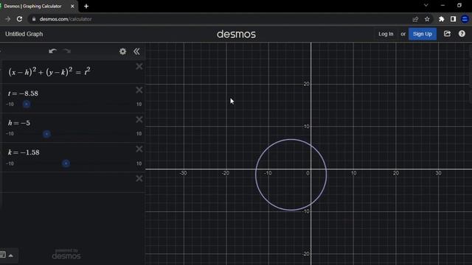Remove the k = -1.58 slider expression

click(x=139, y=149)
